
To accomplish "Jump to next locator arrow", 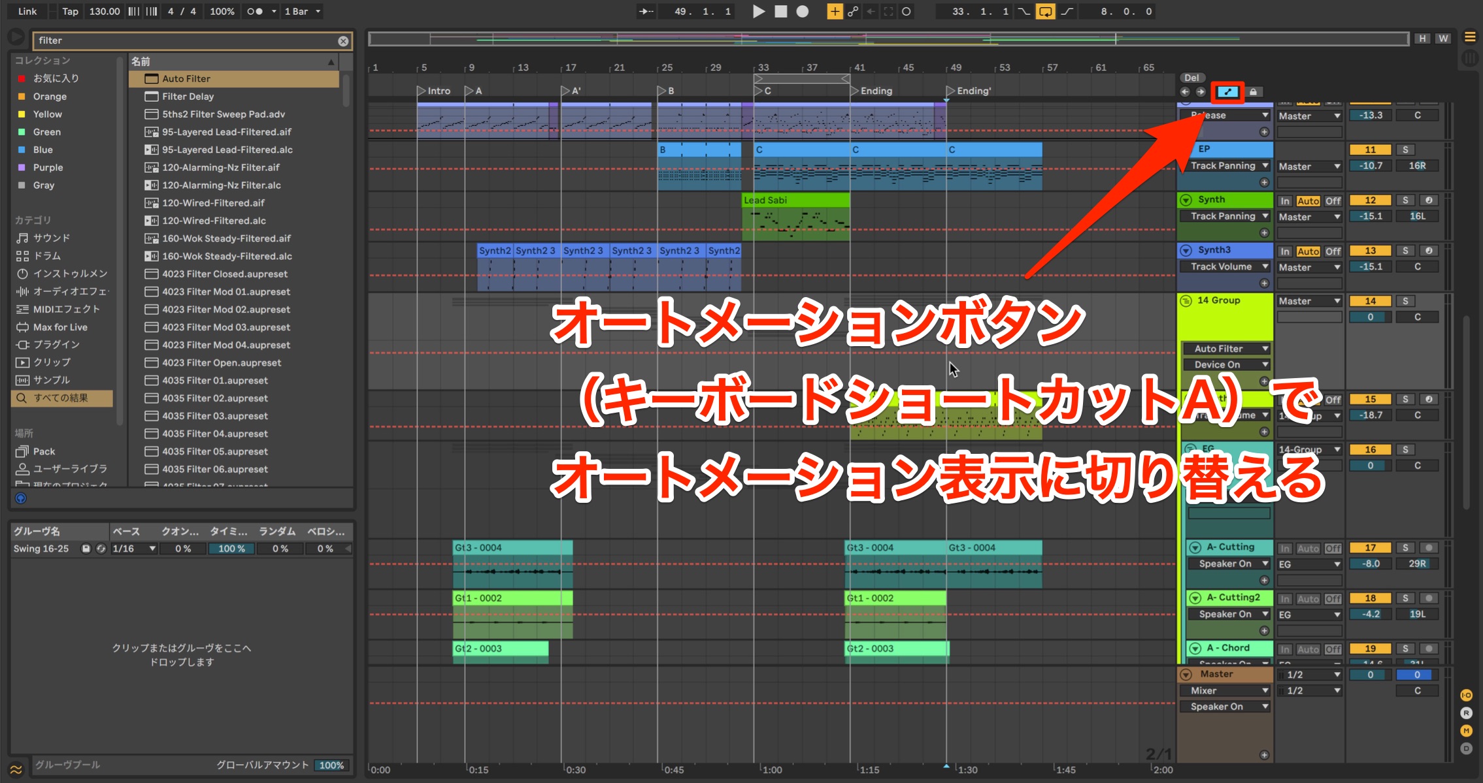I will 1201,91.
